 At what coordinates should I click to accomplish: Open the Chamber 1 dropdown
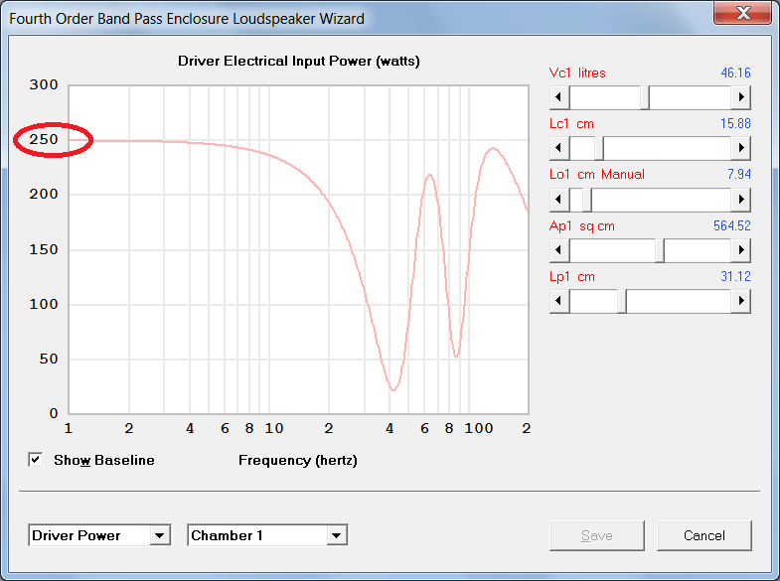tap(336, 535)
